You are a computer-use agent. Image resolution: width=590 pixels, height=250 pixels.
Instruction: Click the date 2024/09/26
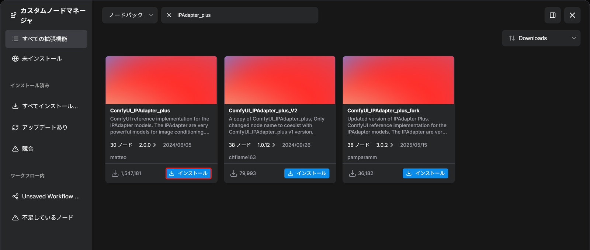click(x=296, y=145)
